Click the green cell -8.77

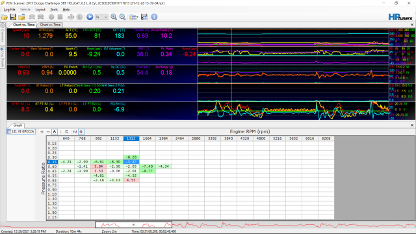coord(148,171)
